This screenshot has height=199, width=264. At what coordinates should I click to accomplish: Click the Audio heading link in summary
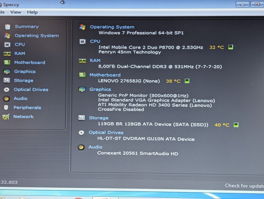pos(95,147)
